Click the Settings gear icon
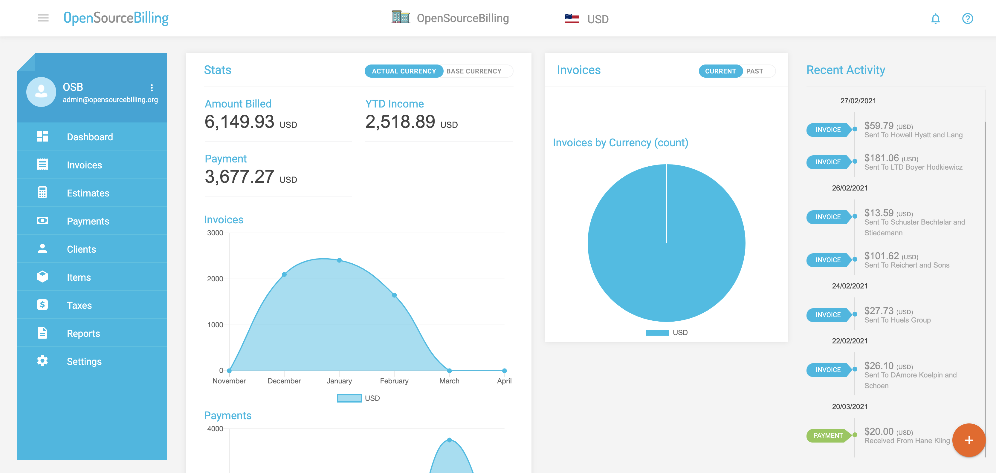The image size is (996, 473). click(x=42, y=361)
